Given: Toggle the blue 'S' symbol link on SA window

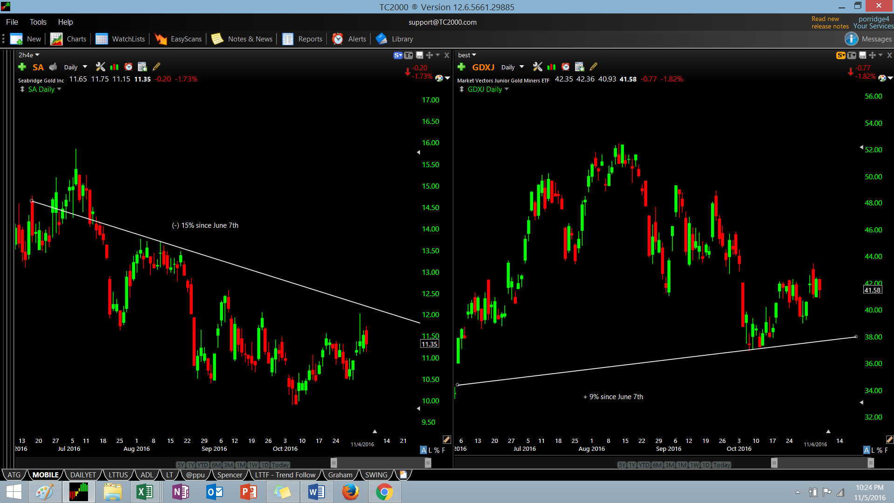Looking at the screenshot, I should [x=398, y=55].
